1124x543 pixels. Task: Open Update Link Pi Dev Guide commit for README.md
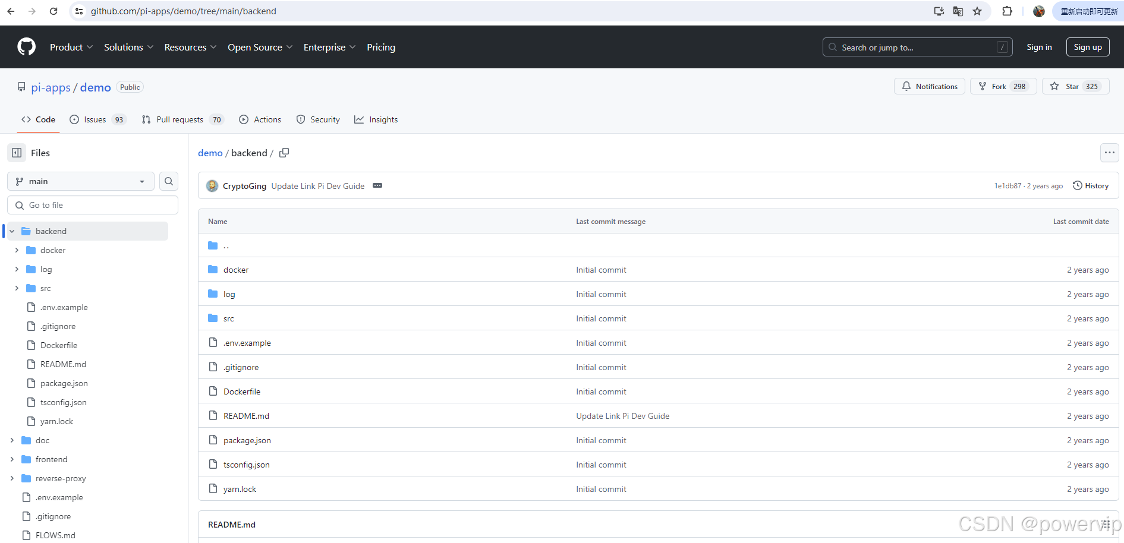click(x=623, y=416)
